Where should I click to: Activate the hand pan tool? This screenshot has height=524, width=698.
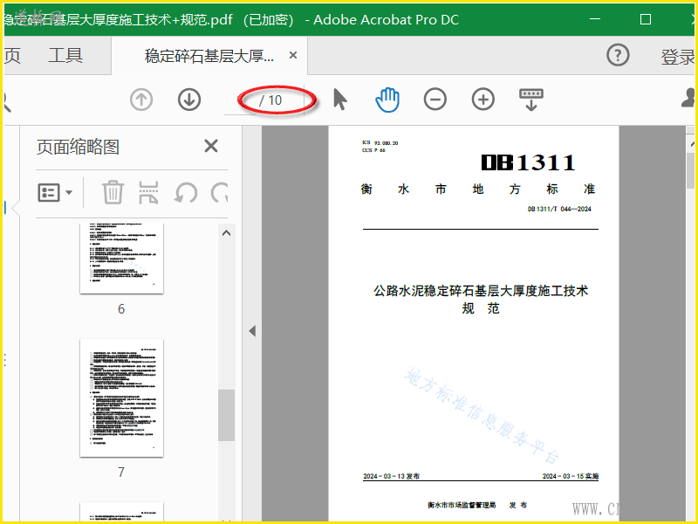(387, 100)
